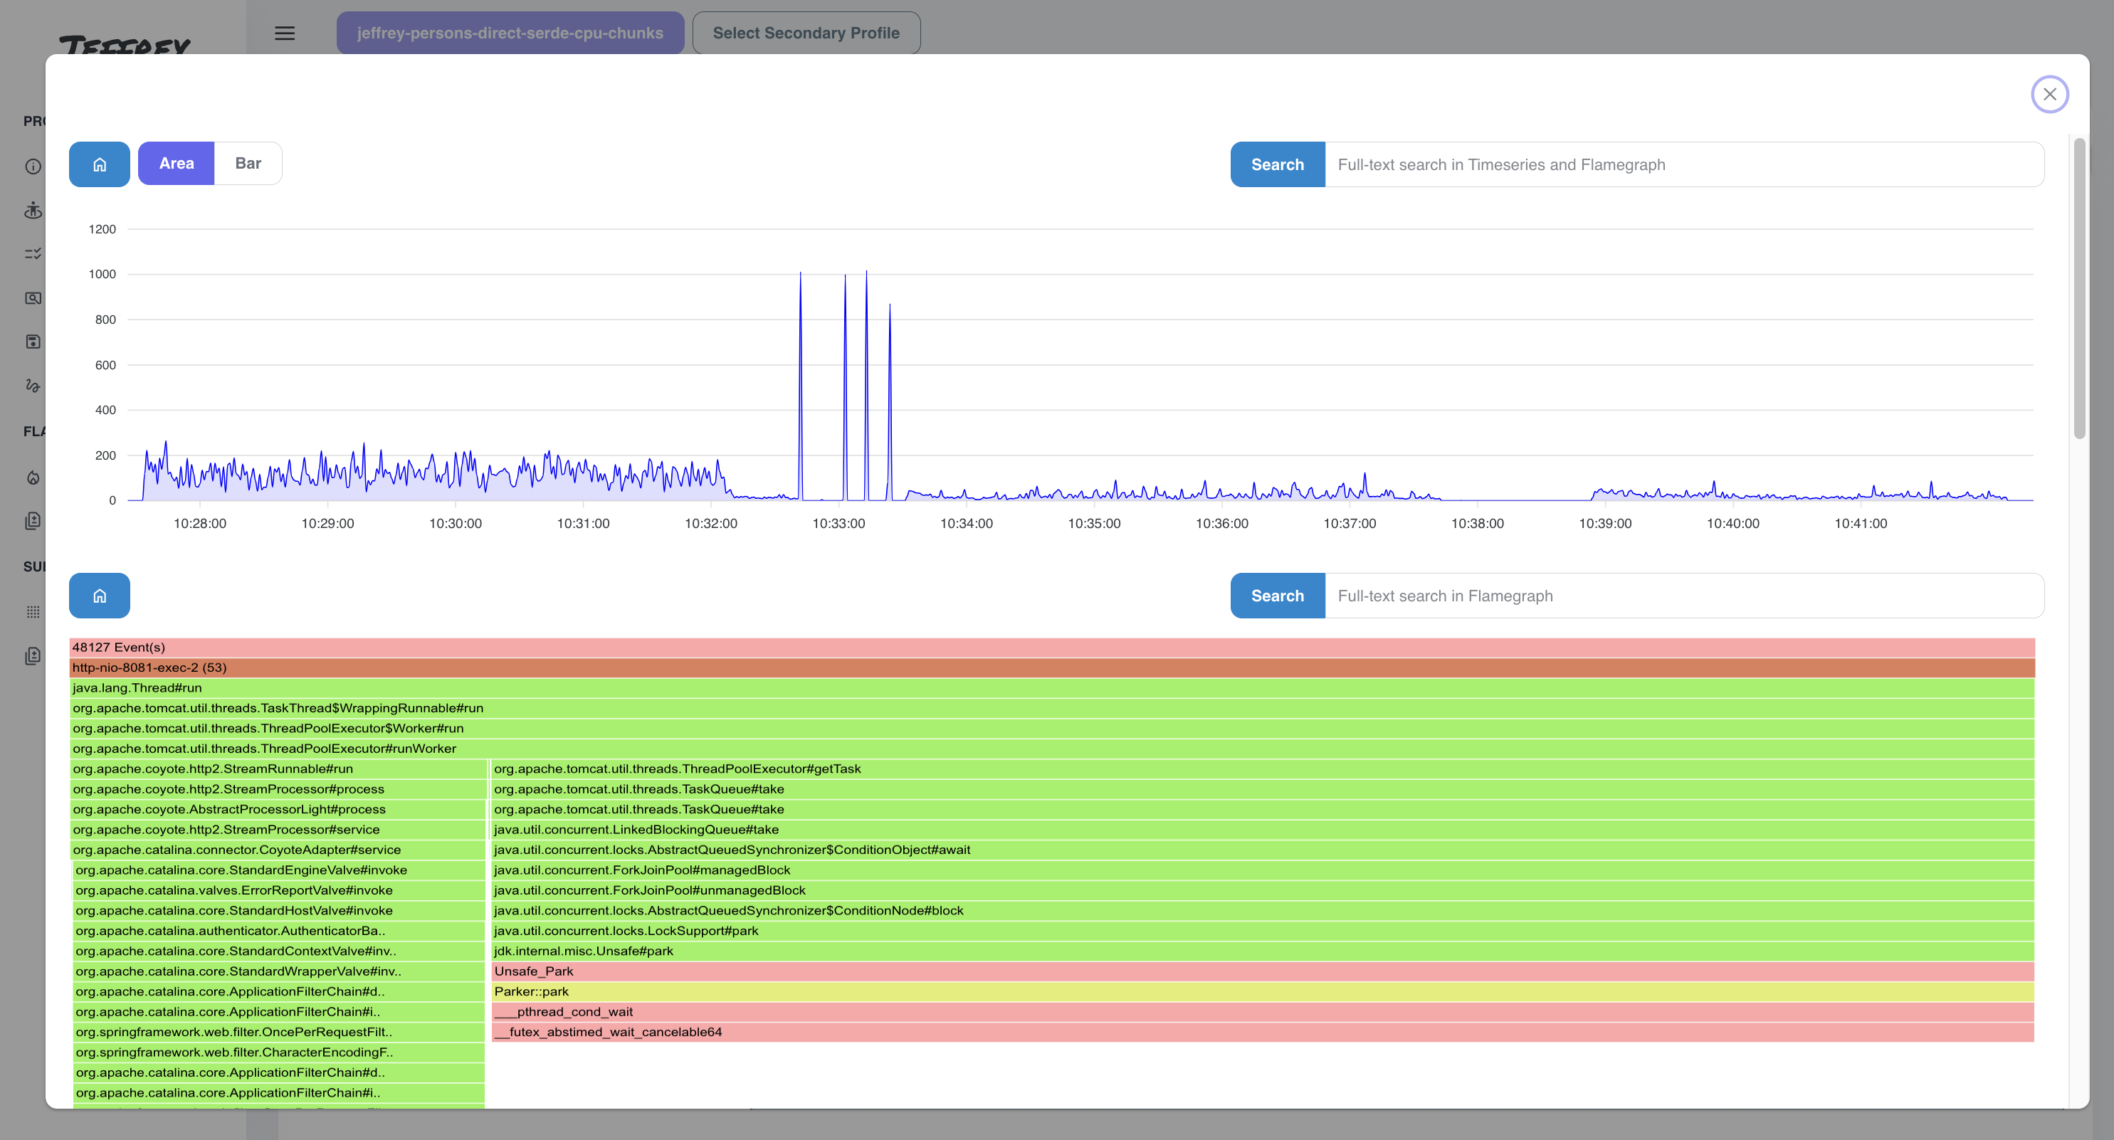Open the dotted grid icon in the sidebar
The width and height of the screenshot is (2114, 1140).
coord(33,611)
